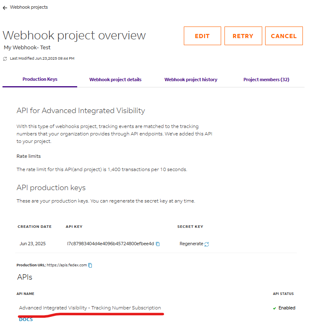The width and height of the screenshot is (334, 326).
Task: Open the DOCS link under the API name
Action: click(26, 319)
